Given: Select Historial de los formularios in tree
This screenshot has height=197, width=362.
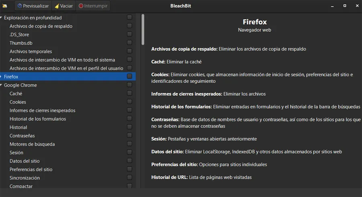Looking at the screenshot, I should point(68,119).
